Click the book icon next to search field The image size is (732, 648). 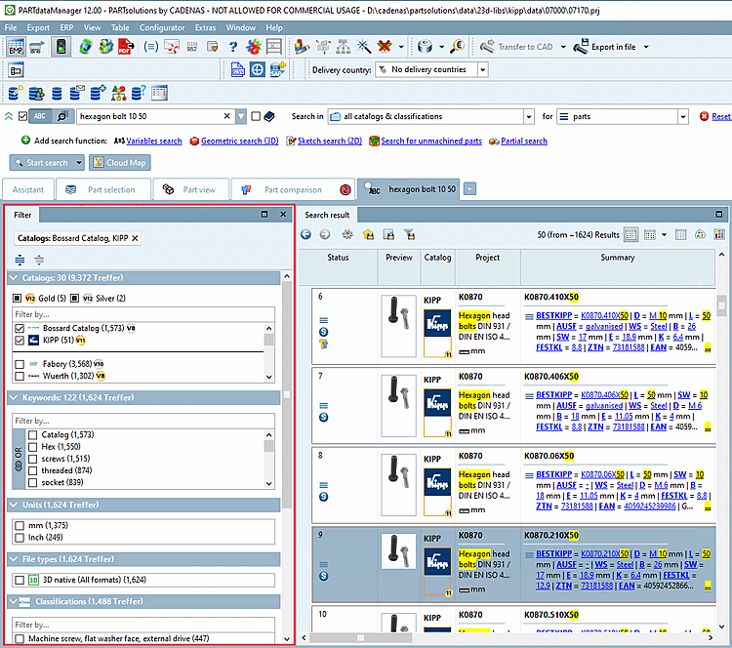pyautogui.click(x=269, y=116)
